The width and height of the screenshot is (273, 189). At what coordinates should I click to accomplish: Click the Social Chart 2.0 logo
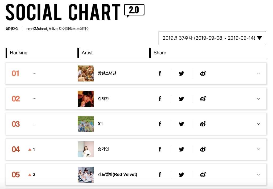(x=75, y=12)
